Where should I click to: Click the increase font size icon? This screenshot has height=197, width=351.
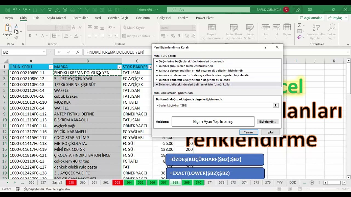point(74,28)
